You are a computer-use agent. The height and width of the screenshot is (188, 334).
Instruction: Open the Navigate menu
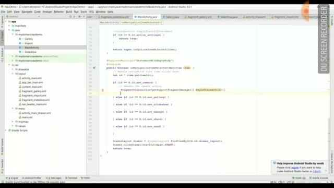pos(27,11)
